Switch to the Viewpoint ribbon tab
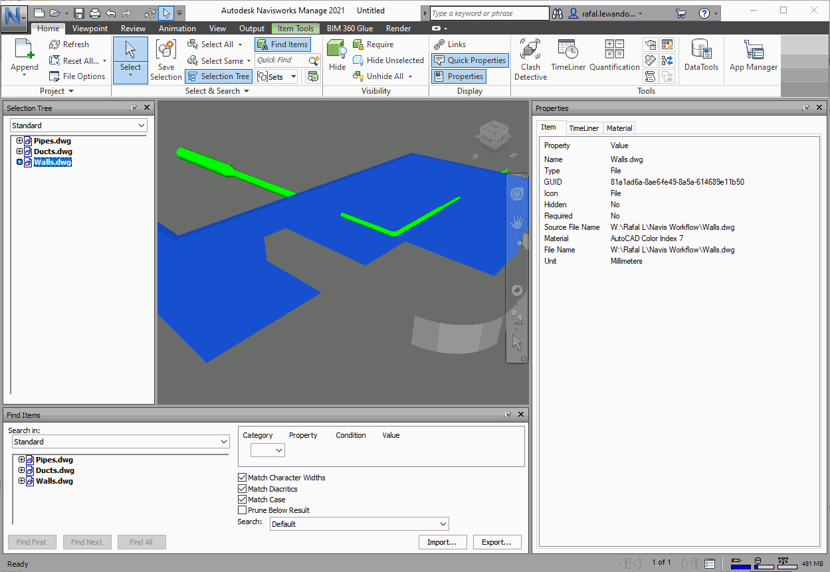 click(x=90, y=28)
